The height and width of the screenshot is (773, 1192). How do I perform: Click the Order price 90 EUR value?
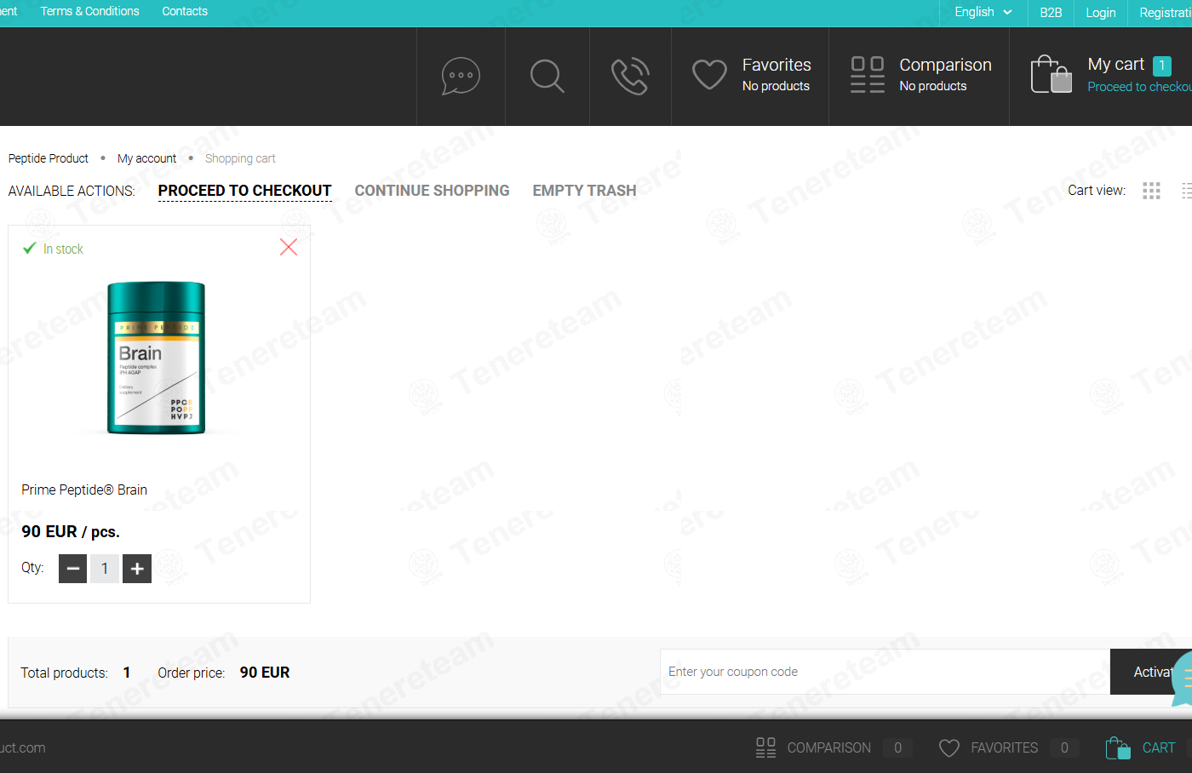[x=265, y=673]
